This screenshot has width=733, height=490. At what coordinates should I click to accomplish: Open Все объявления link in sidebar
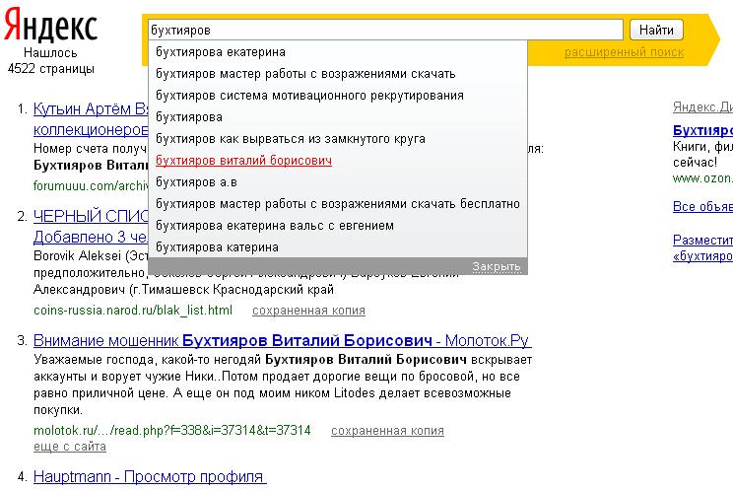pos(702,206)
